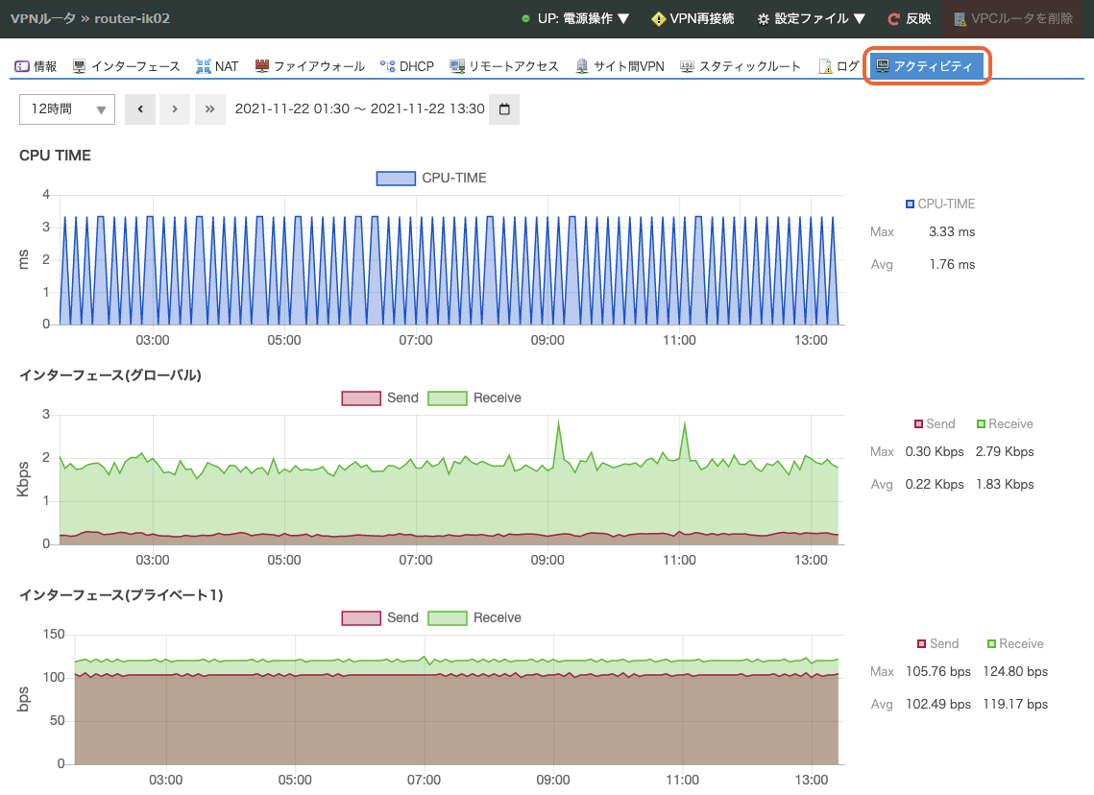Open the calendar date picker
The height and width of the screenshot is (795, 1094).
pyautogui.click(x=504, y=108)
